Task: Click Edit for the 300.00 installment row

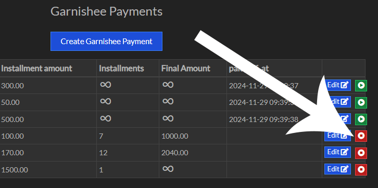Action: point(337,85)
